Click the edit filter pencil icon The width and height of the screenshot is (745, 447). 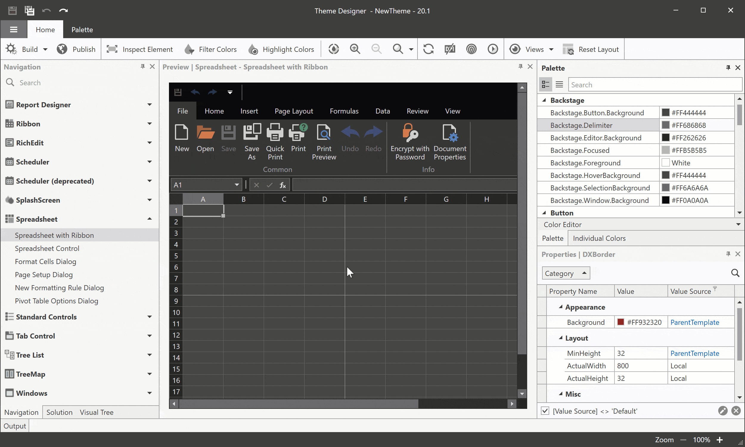(723, 411)
